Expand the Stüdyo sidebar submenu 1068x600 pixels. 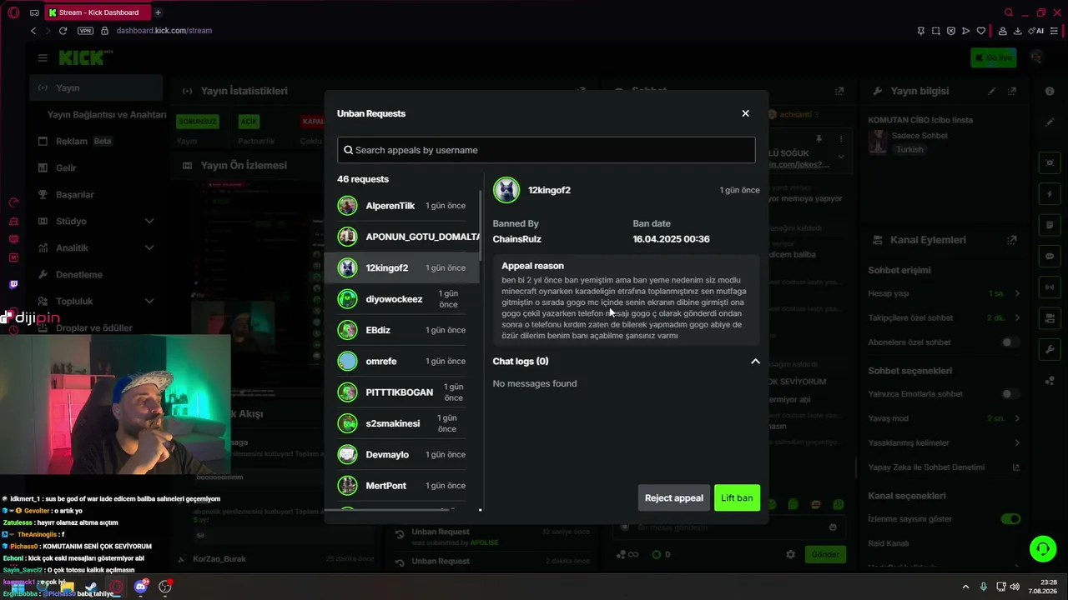[x=149, y=222]
